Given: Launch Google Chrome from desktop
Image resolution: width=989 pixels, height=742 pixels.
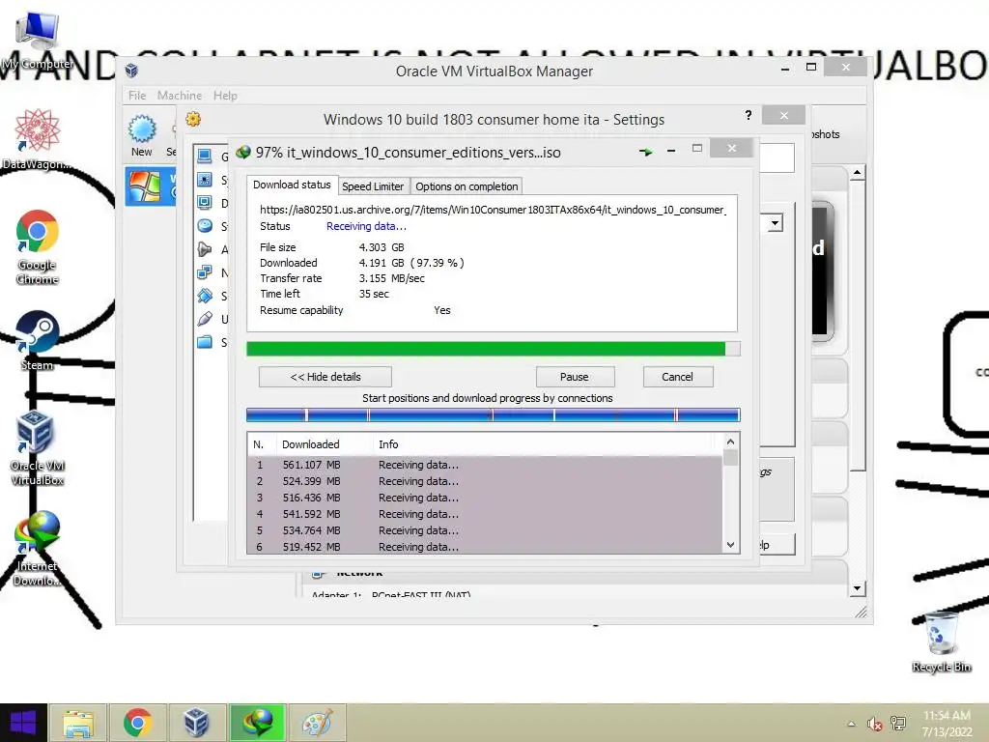Looking at the screenshot, I should click(38, 246).
